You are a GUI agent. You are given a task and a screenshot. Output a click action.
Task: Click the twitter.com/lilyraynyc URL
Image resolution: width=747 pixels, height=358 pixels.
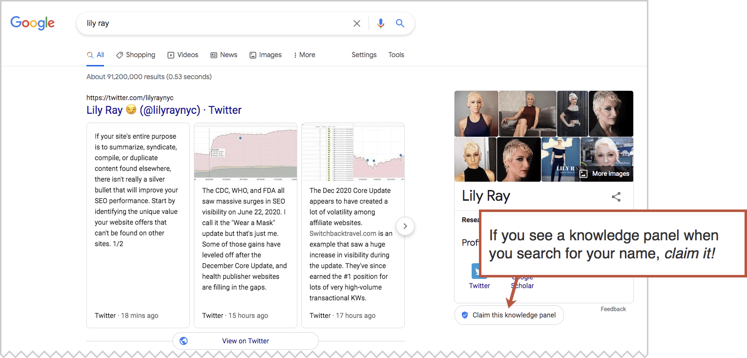click(130, 98)
